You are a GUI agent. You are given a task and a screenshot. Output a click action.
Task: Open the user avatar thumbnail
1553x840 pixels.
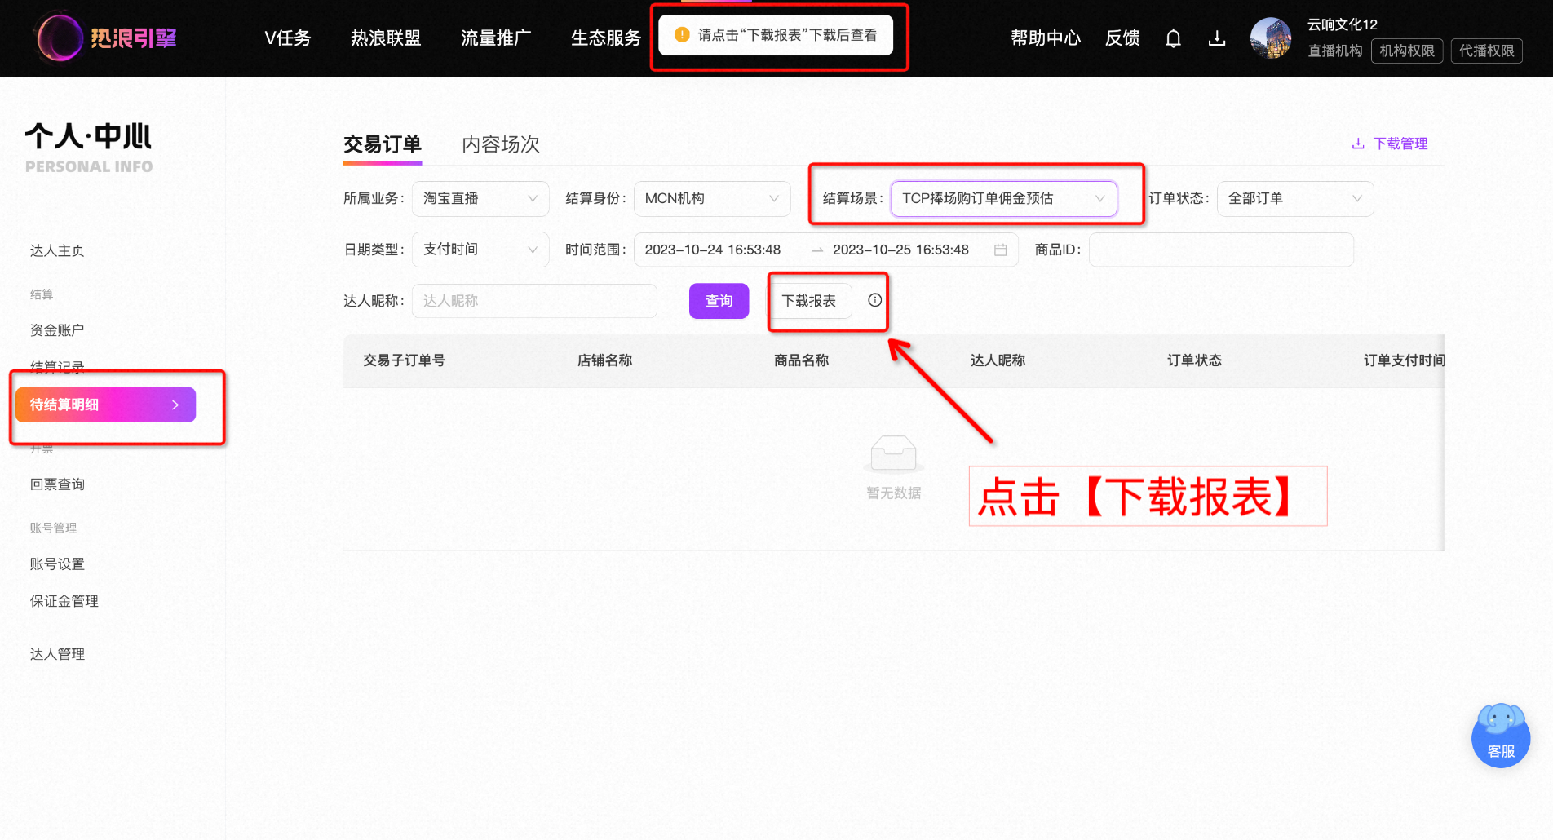[1271, 38]
